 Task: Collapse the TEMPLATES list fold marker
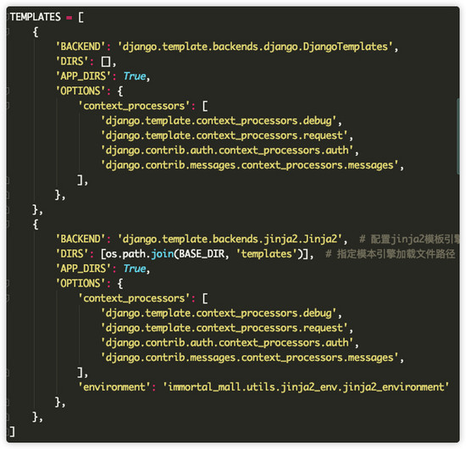[8, 17]
